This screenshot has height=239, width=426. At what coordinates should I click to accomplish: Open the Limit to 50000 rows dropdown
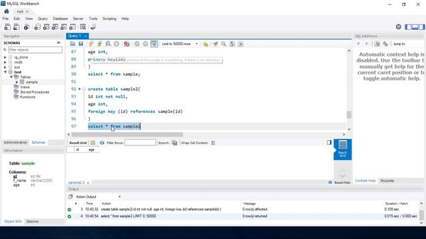tap(180, 44)
